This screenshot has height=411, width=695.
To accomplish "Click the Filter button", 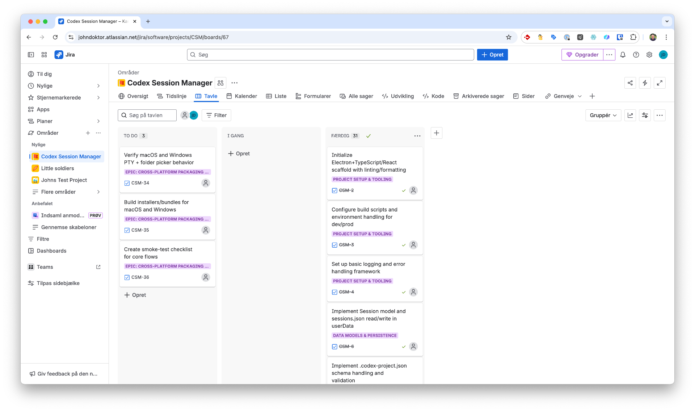I will 216,115.
